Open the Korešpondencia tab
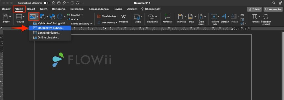284x100 pixels. 99,9
